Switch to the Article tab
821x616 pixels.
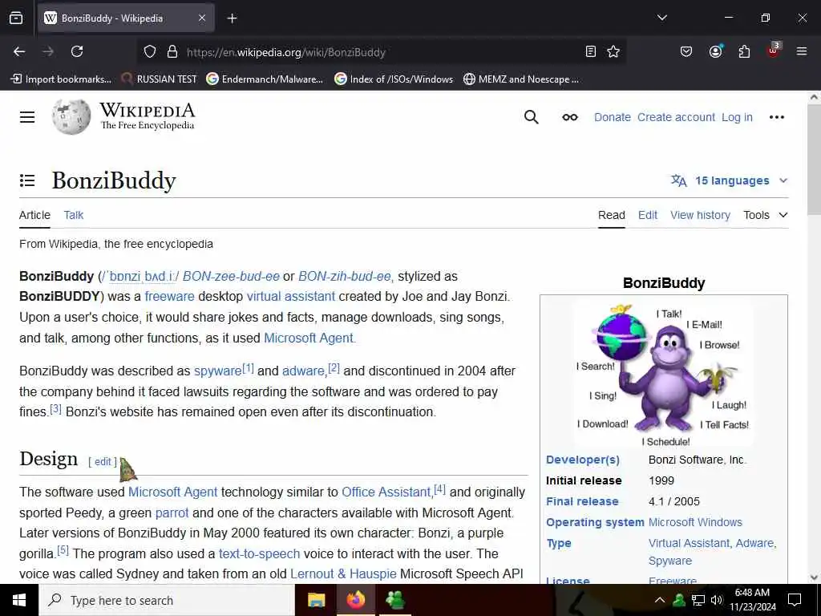click(34, 215)
